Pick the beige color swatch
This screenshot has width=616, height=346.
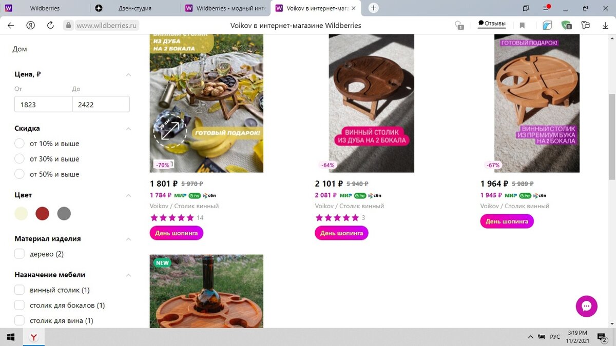click(x=21, y=214)
